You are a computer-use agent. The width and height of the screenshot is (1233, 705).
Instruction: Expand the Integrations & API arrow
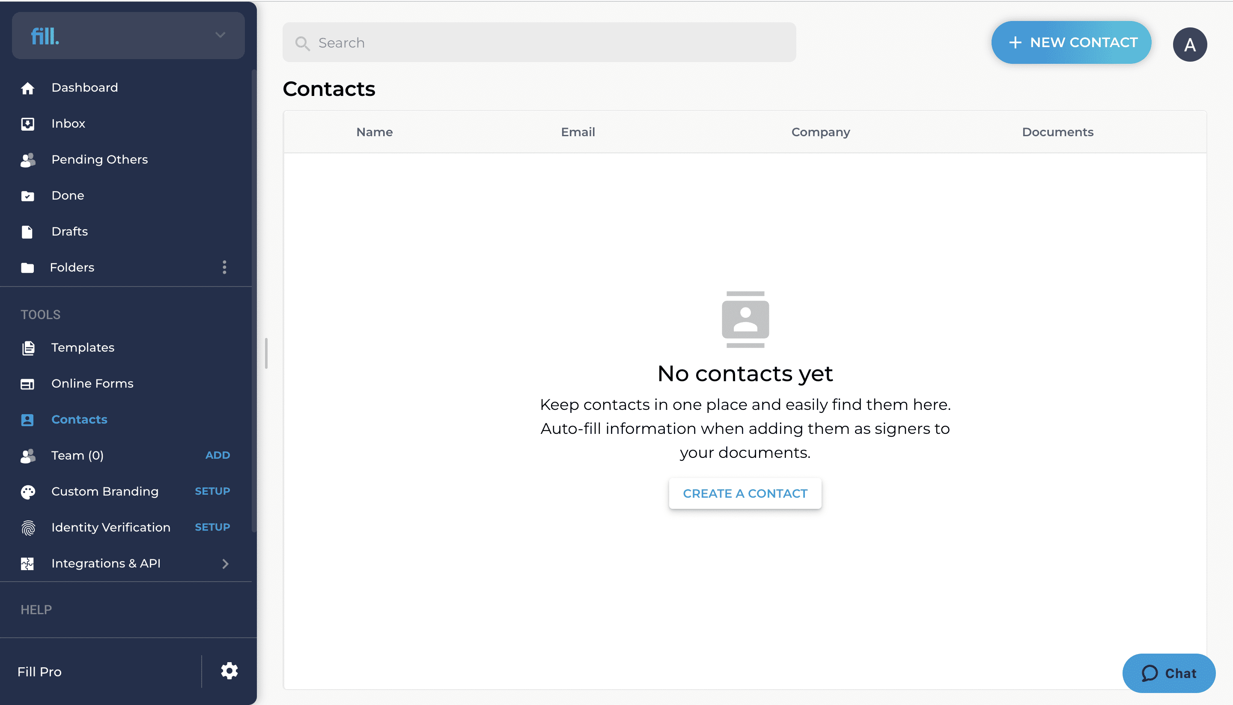pyautogui.click(x=226, y=564)
